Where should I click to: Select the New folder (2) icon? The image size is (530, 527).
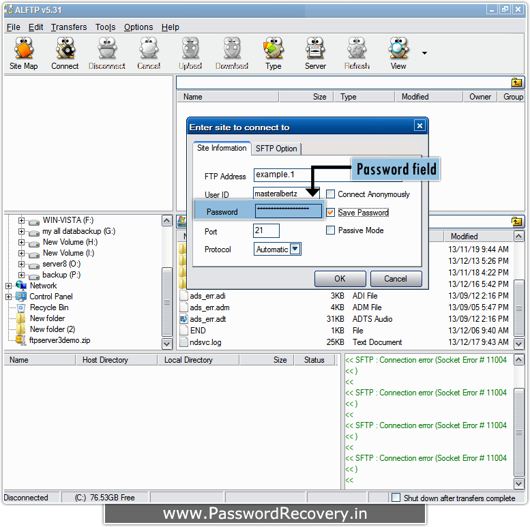point(21,329)
